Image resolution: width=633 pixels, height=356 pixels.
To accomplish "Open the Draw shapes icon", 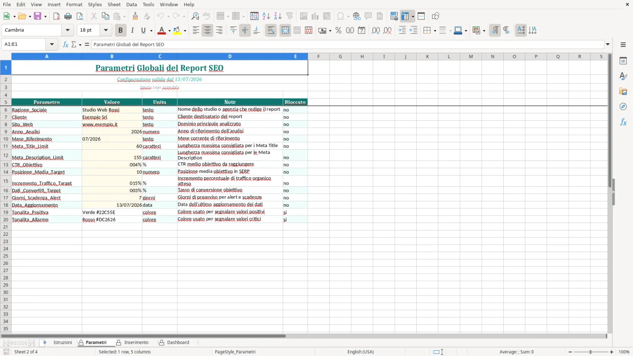I will click(435, 16).
